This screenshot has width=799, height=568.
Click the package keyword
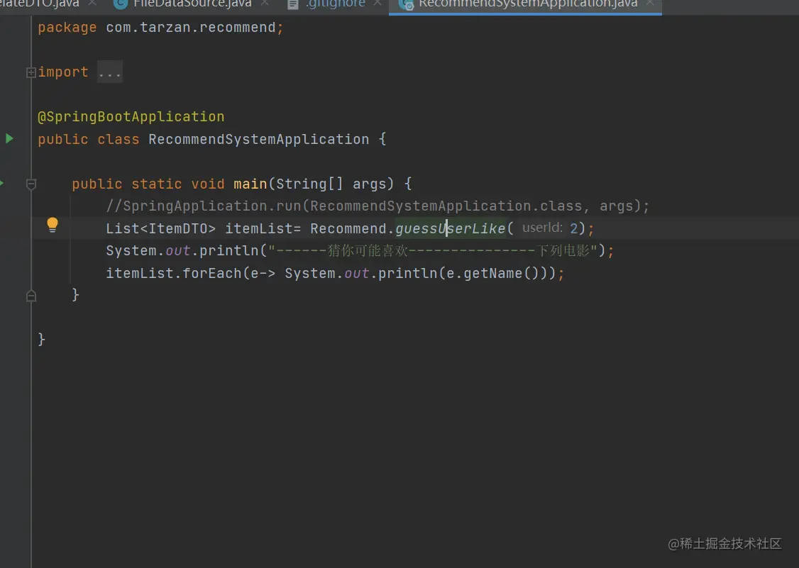67,28
